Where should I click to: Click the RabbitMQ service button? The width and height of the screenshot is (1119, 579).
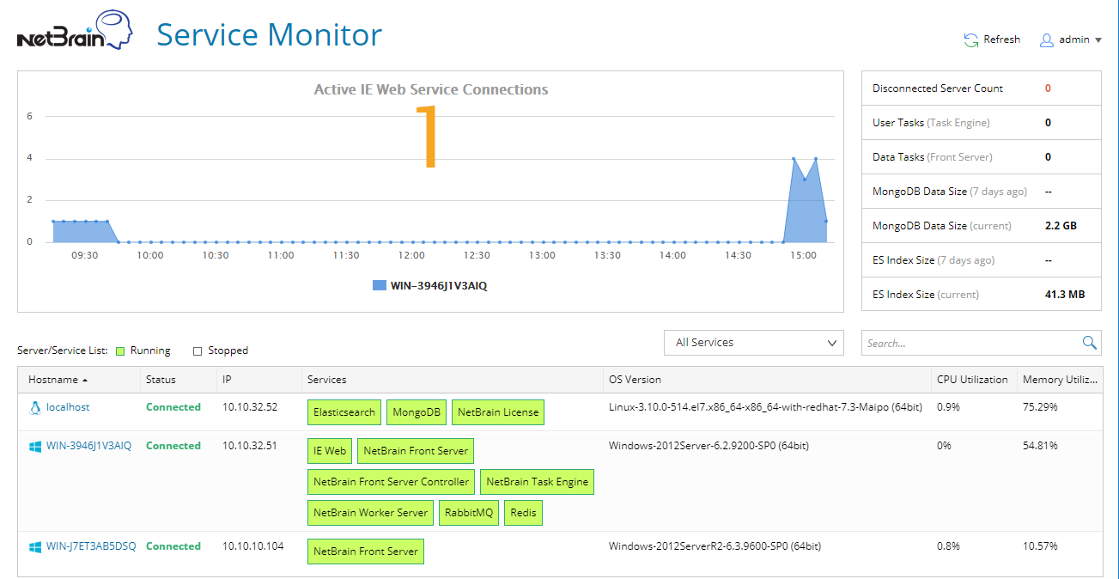468,513
